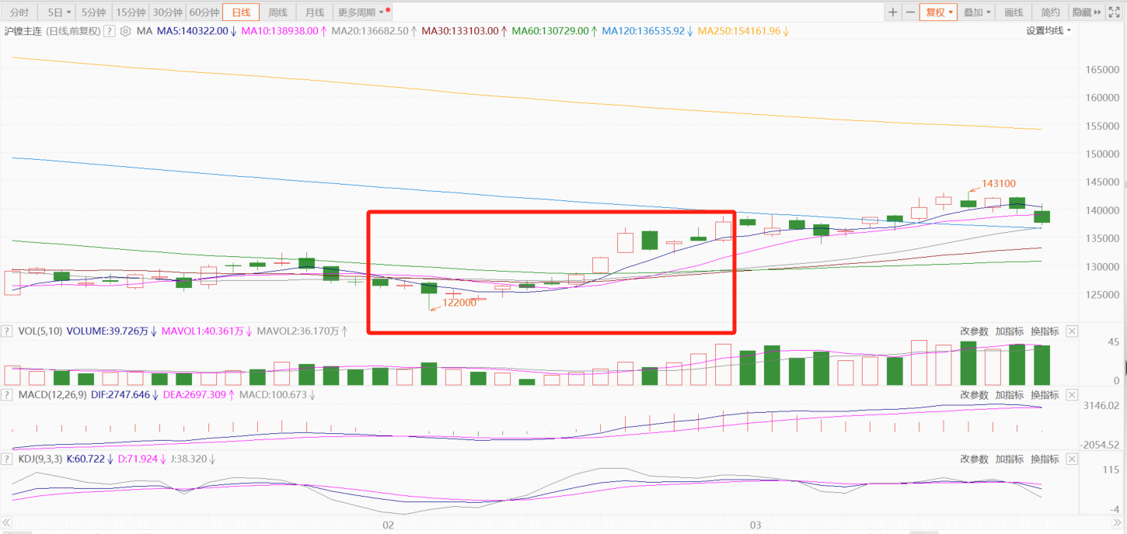Switch to the 5分钟 tab
The height and width of the screenshot is (534, 1127).
pyautogui.click(x=93, y=12)
